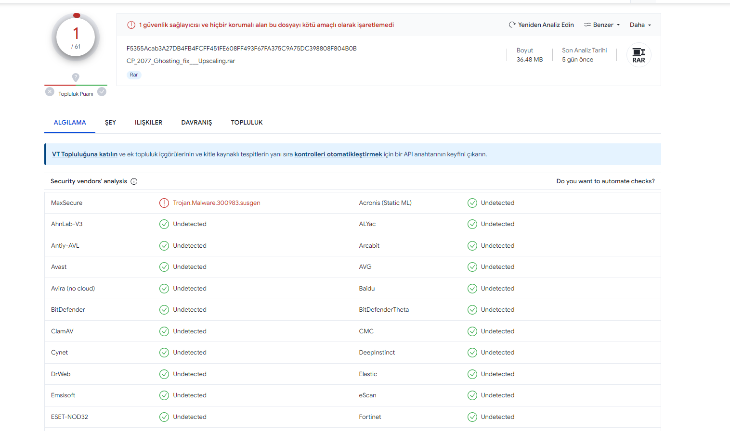Click the green check icon for Acronis (Static ML)
The width and height of the screenshot is (730, 431).
[472, 203]
